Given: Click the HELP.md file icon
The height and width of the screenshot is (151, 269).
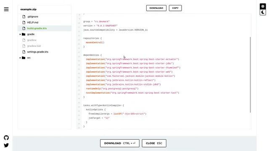Looking at the screenshot, I should (24, 22).
